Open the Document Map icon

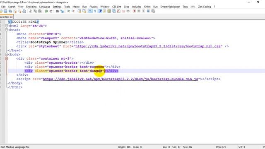click(109, 11)
